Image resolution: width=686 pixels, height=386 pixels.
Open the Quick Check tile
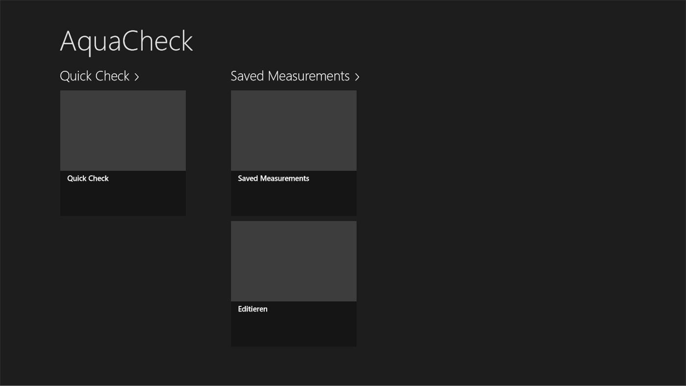123,153
